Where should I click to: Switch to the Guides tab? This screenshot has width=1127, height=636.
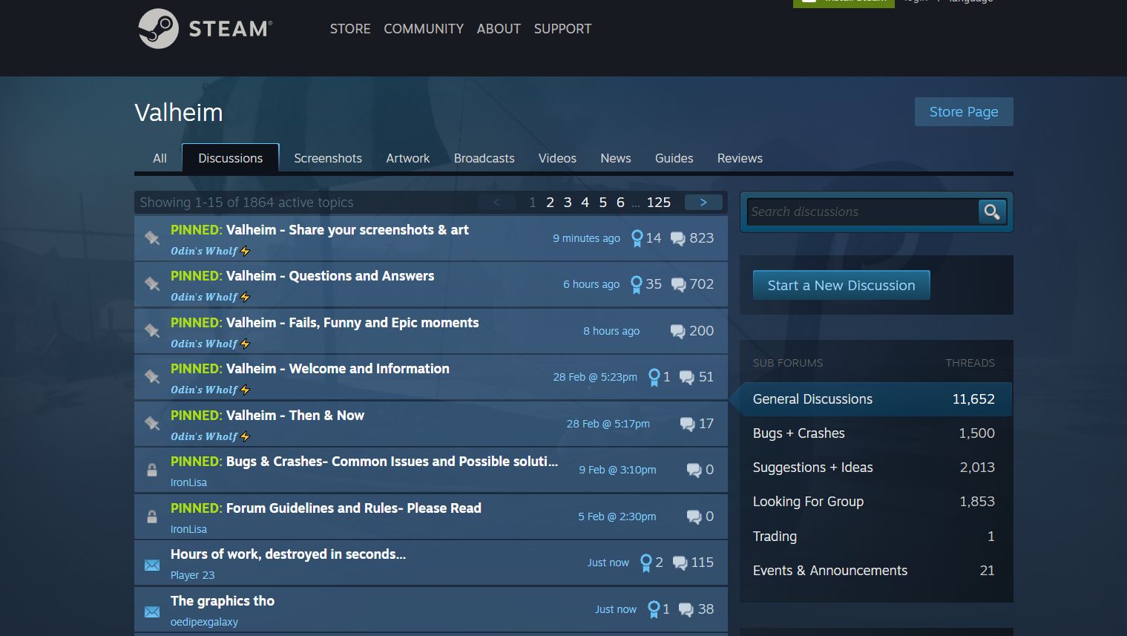click(x=674, y=158)
